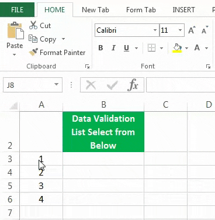Open the font name dropdown arrow
This screenshot has width=215, height=220.
(x=155, y=30)
